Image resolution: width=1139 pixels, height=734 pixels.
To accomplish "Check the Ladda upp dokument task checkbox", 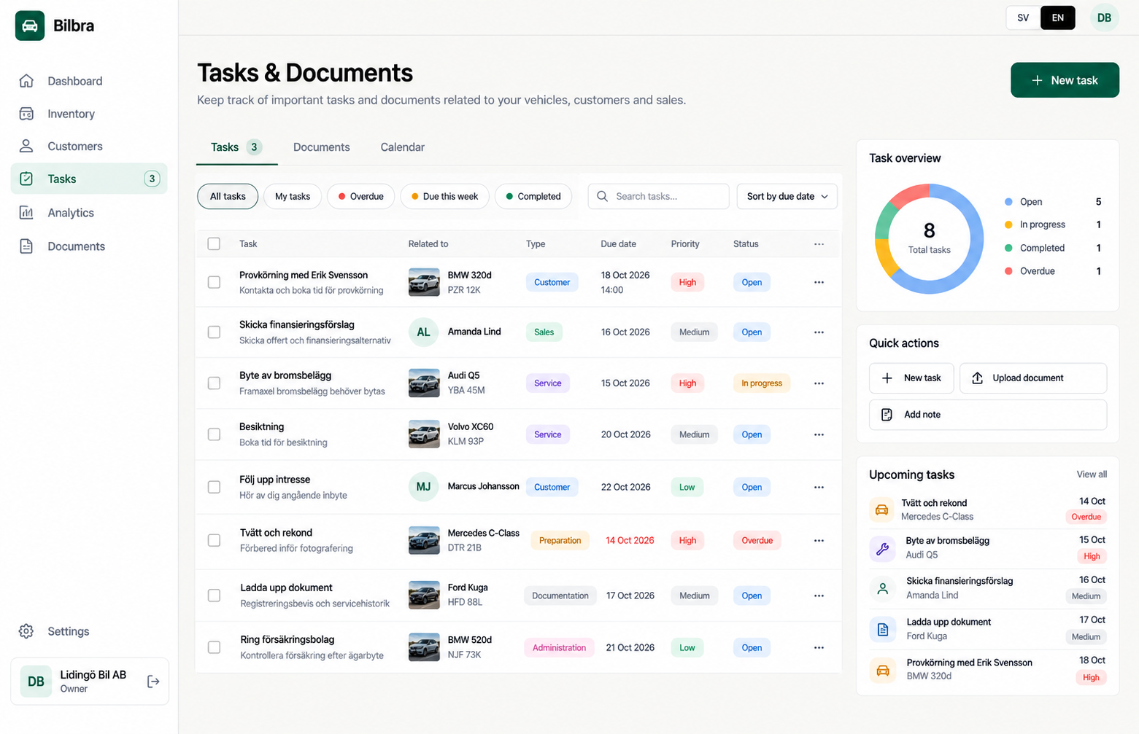I will 214,596.
